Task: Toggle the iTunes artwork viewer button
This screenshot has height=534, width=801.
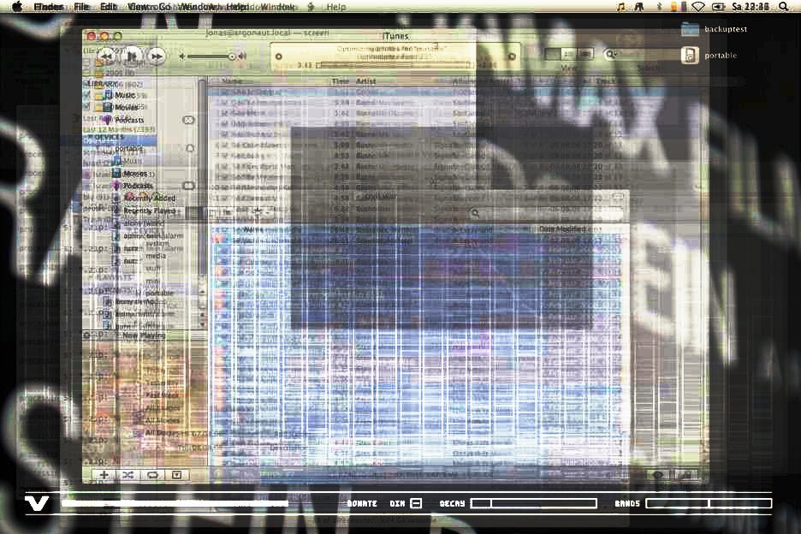Action: point(176,475)
